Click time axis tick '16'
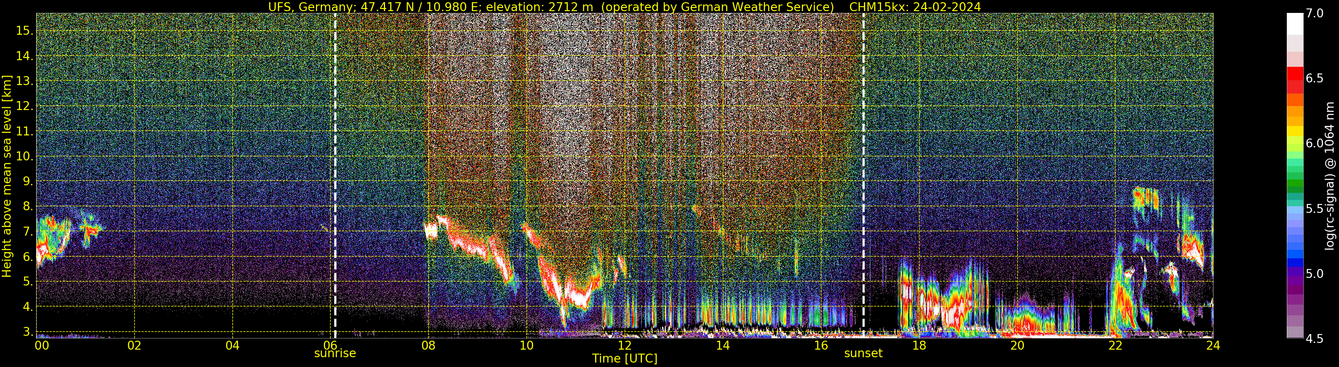 click(x=821, y=345)
